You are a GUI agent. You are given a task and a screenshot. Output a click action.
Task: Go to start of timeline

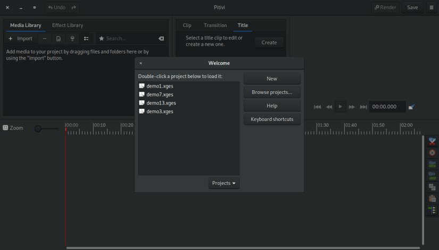pos(317,107)
